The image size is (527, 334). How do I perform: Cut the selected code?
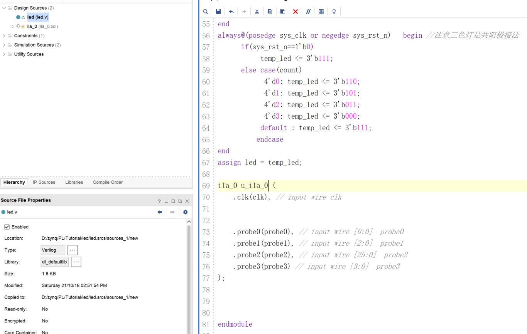(x=257, y=11)
